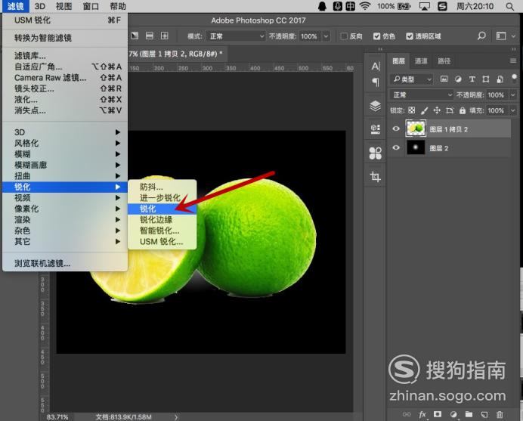Open the 模式 blend mode dropdown in options bar
Screen dimensions: 523x421
point(236,36)
